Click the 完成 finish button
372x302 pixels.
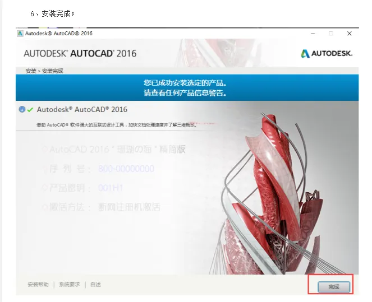pos(334,287)
